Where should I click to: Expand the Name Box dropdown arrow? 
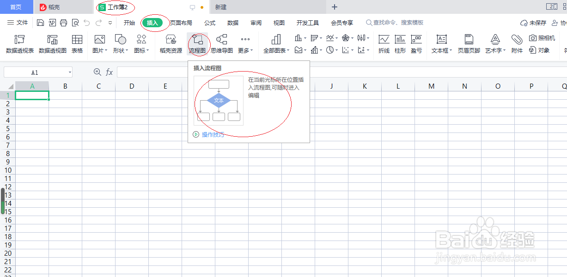point(69,72)
